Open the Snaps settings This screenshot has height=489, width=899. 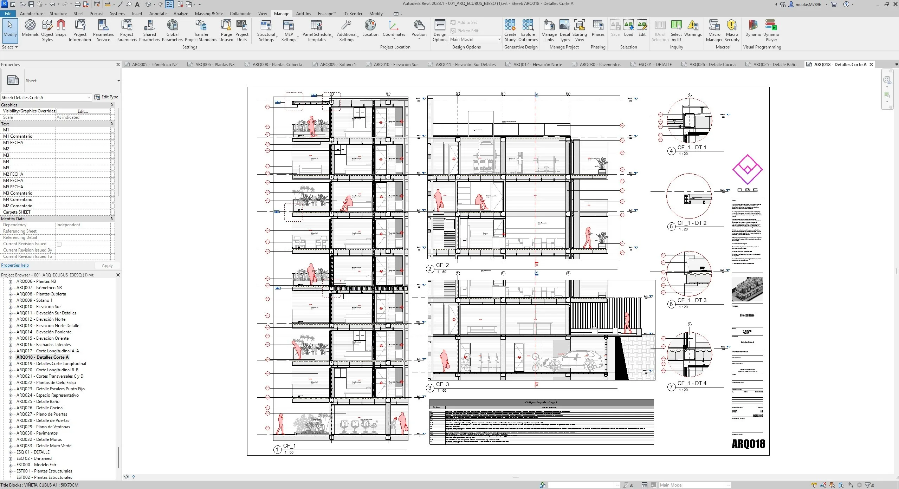[61, 28]
